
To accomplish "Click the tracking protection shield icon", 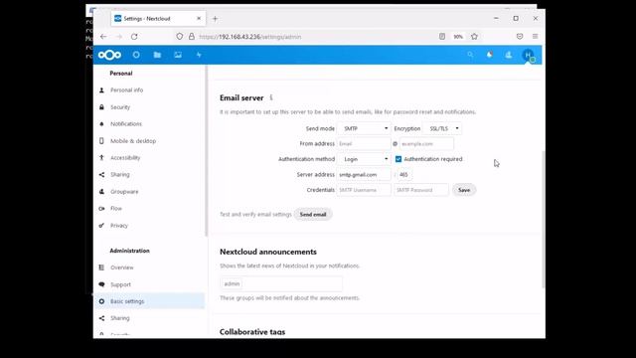I will click(x=179, y=37).
